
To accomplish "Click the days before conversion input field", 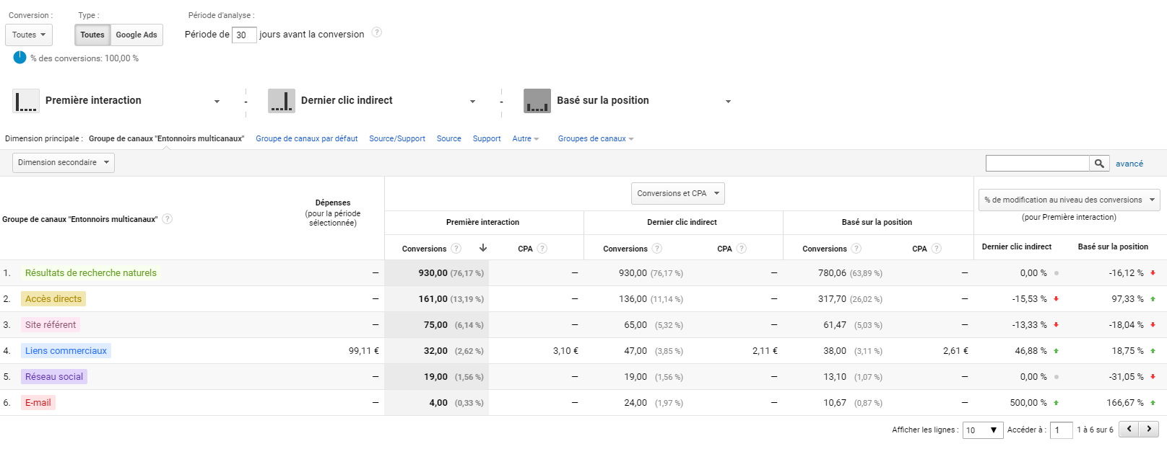I will (244, 35).
